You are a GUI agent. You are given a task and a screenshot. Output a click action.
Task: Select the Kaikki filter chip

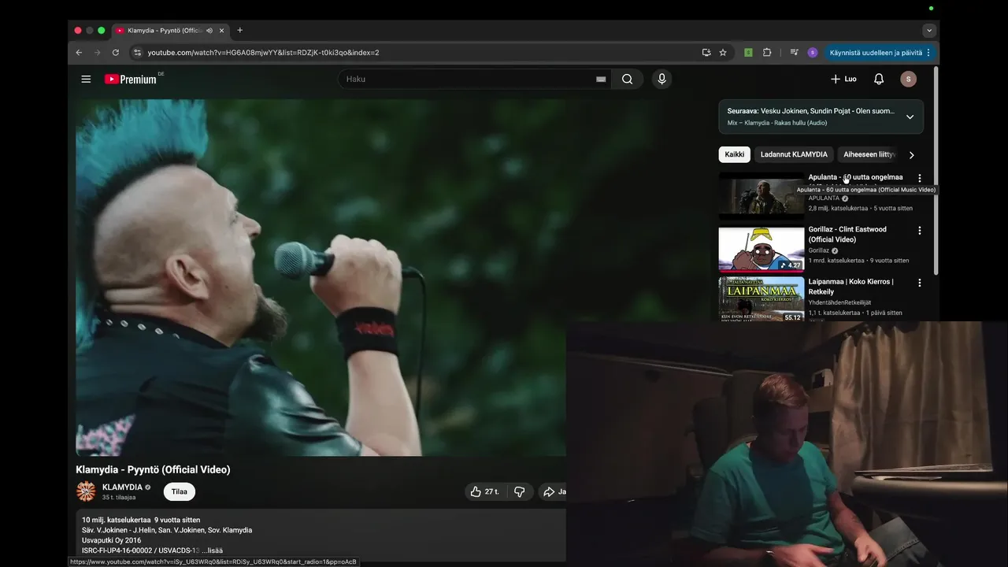tap(734, 154)
